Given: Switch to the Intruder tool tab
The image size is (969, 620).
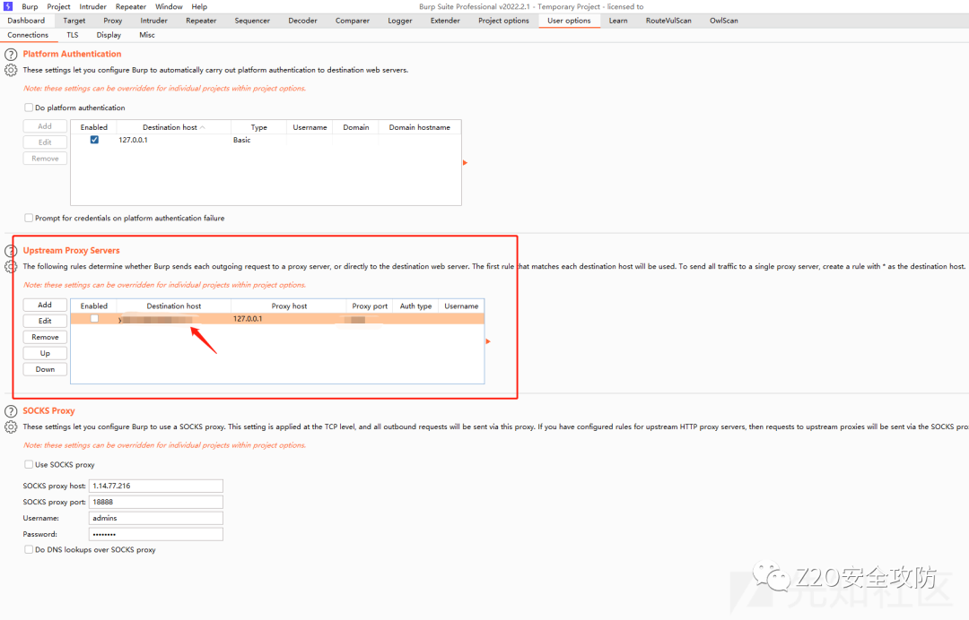Looking at the screenshot, I should click(x=154, y=21).
